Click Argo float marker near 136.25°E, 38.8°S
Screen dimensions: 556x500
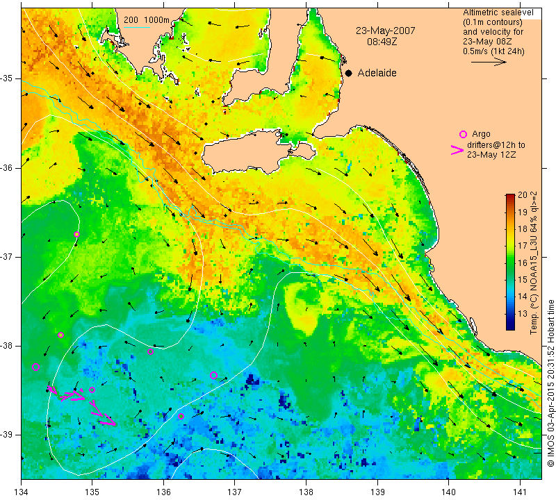pyautogui.click(x=181, y=417)
